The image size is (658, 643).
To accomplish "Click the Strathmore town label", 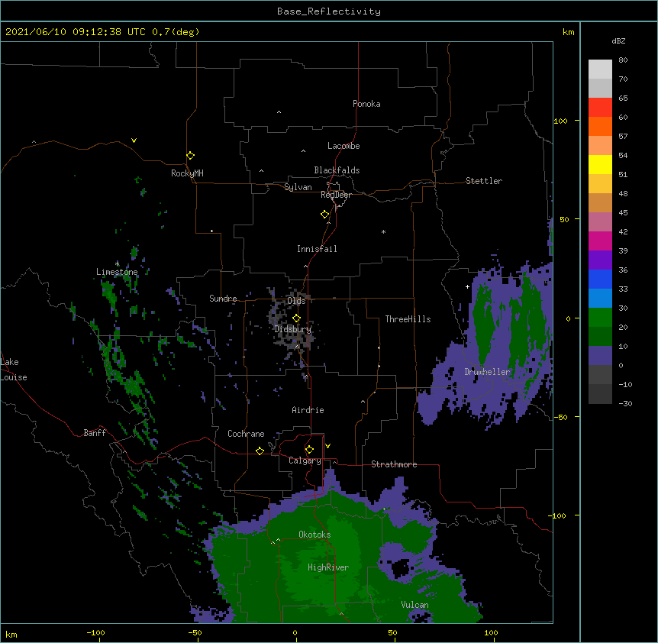I will 394,464.
